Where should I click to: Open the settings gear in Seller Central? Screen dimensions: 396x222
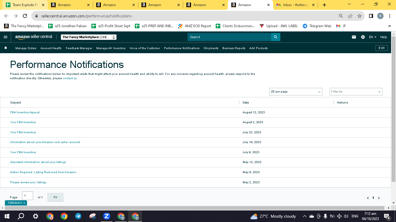363,37
